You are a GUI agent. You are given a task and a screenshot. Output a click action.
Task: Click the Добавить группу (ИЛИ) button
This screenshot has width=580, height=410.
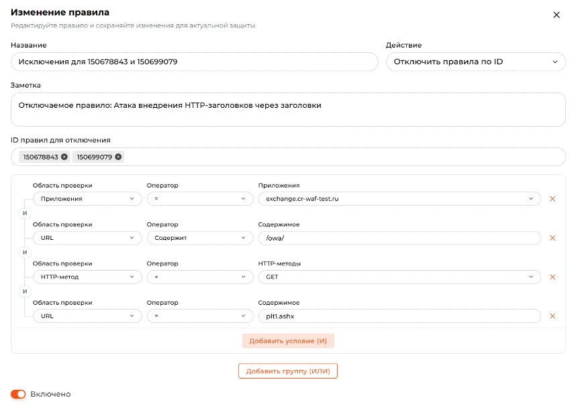click(x=288, y=371)
